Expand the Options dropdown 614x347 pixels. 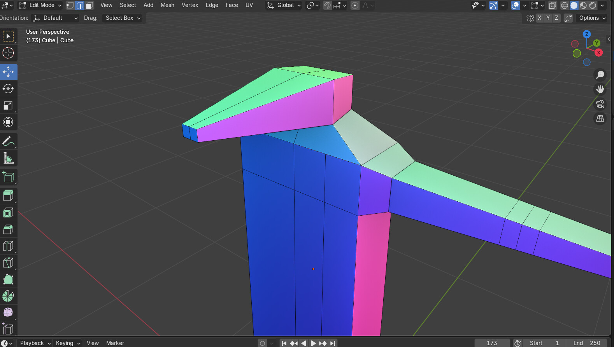592,18
